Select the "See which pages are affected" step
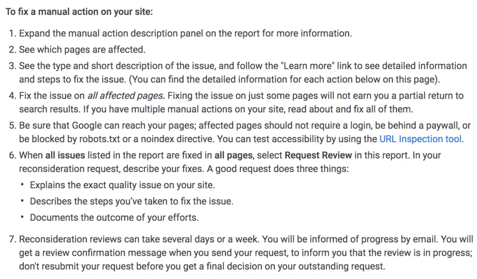Screen dimensions: 477x279 click(x=82, y=49)
